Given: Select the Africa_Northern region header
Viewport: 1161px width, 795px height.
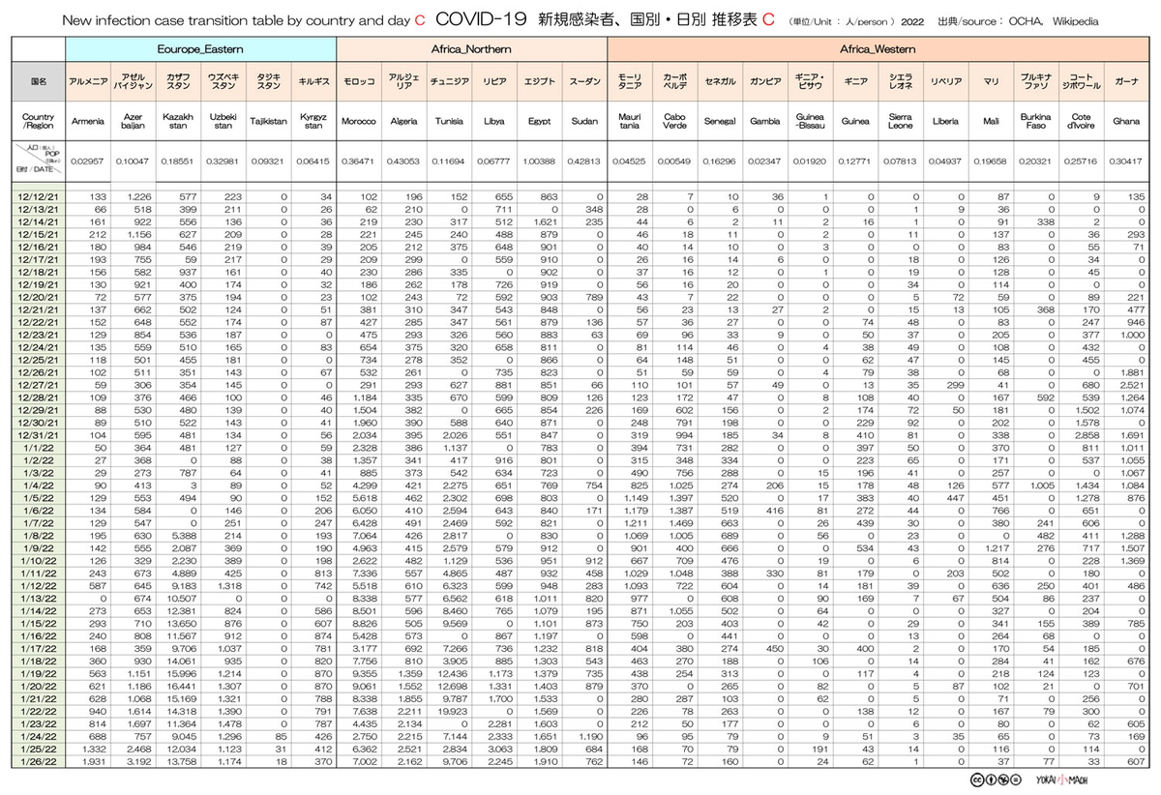Looking at the screenshot, I should point(470,47).
